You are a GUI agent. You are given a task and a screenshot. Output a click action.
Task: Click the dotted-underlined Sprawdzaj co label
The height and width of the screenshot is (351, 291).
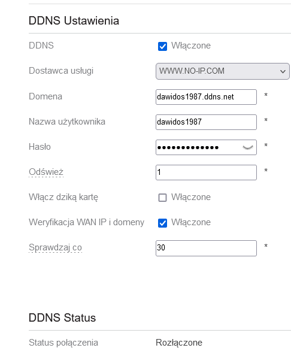coord(55,247)
